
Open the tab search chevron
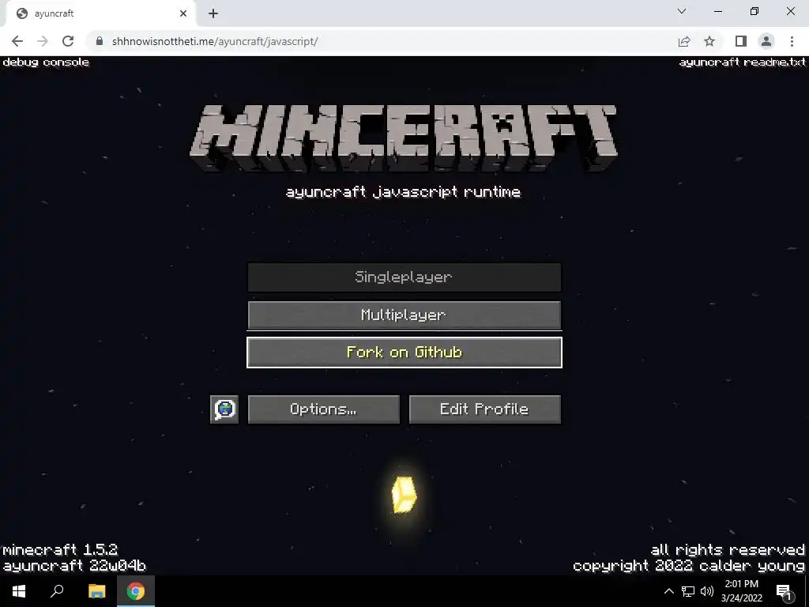pyautogui.click(x=682, y=11)
